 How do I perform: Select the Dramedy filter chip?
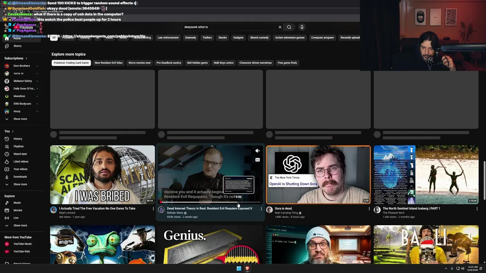[191, 38]
